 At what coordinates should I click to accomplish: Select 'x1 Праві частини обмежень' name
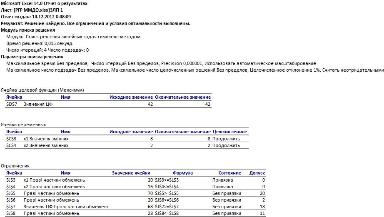coord(54,180)
